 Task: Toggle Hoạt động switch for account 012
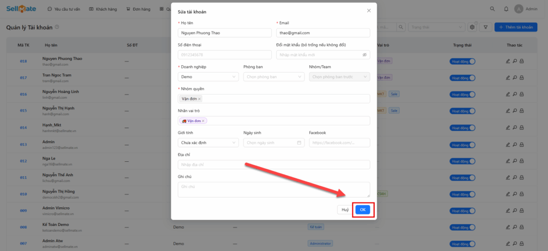click(462, 161)
